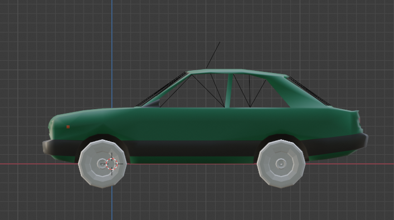This screenshot has width=394, height=220.
Task: Click the 3D cursor on the front wheel
Action: [x=111, y=164]
